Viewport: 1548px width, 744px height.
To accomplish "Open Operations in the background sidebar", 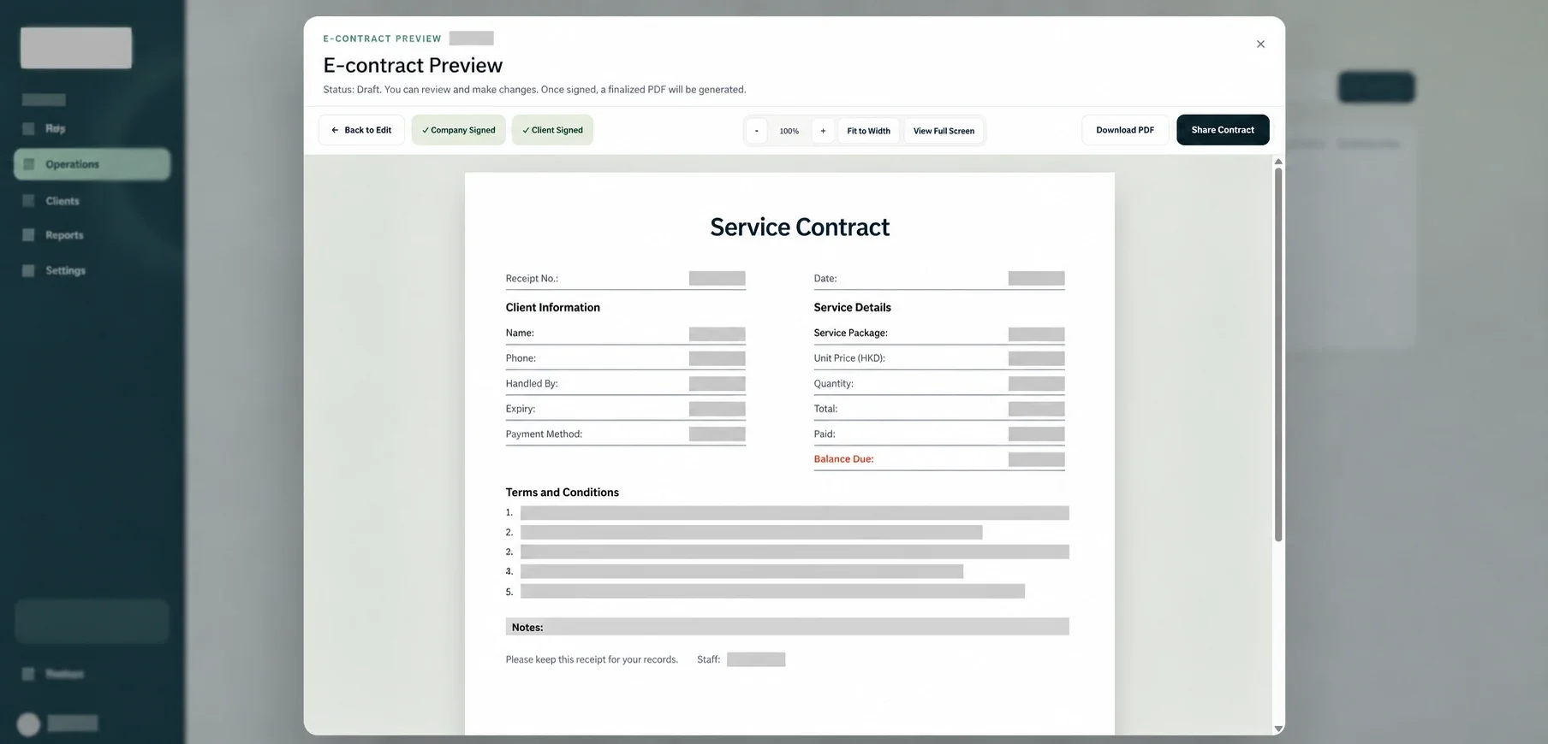I will click(92, 164).
